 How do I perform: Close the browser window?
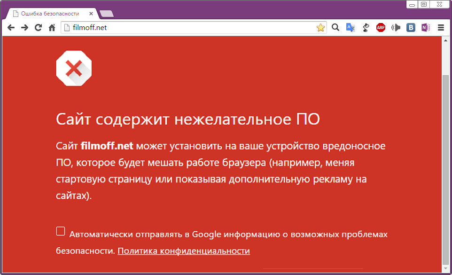pos(440,4)
